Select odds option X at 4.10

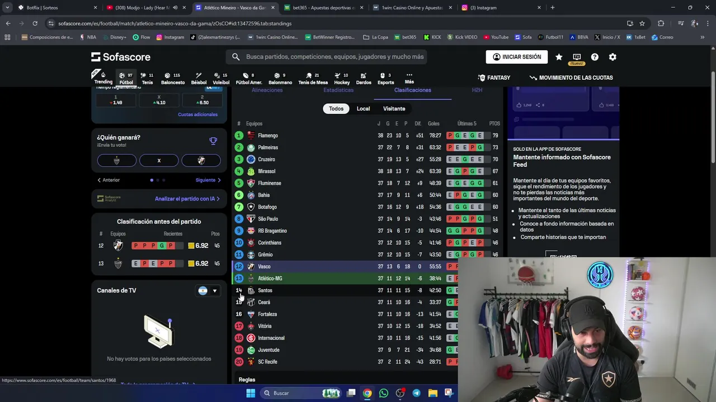tap(159, 100)
